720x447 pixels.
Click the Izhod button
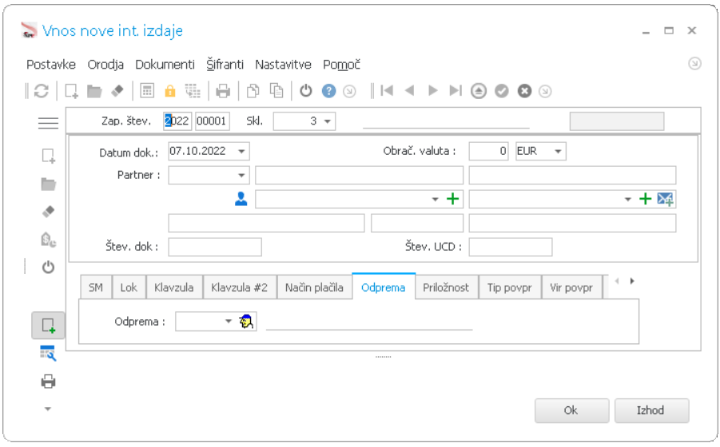coord(651,410)
